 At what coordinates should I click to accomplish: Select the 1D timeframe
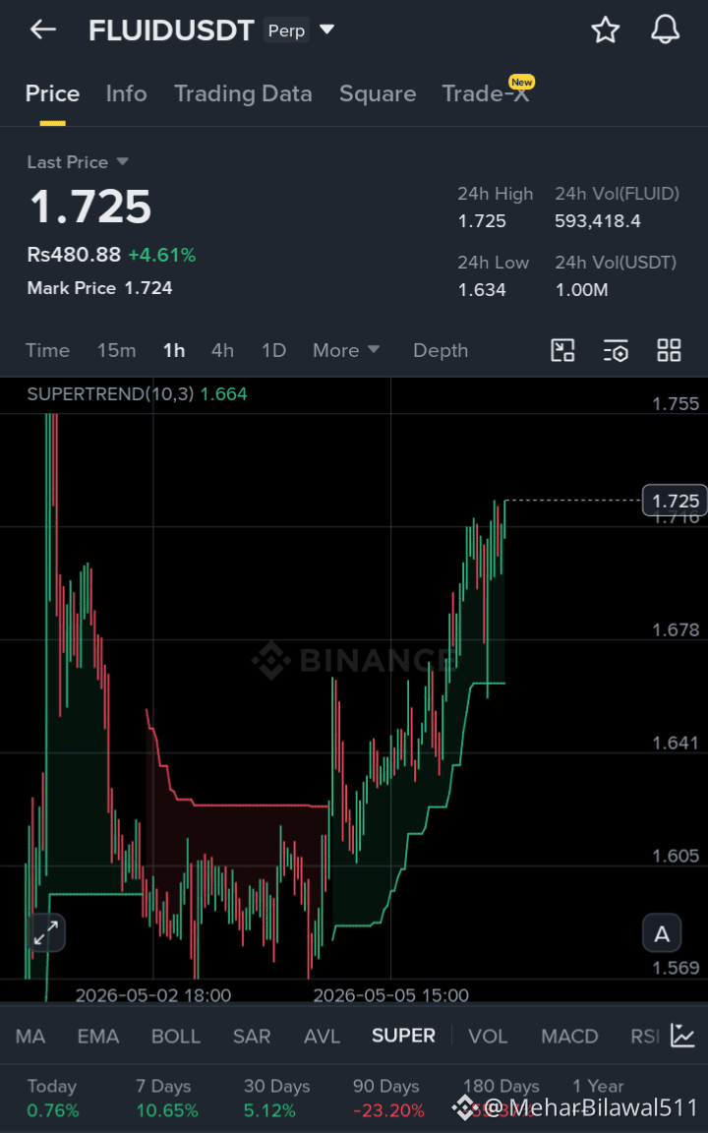pos(273,350)
